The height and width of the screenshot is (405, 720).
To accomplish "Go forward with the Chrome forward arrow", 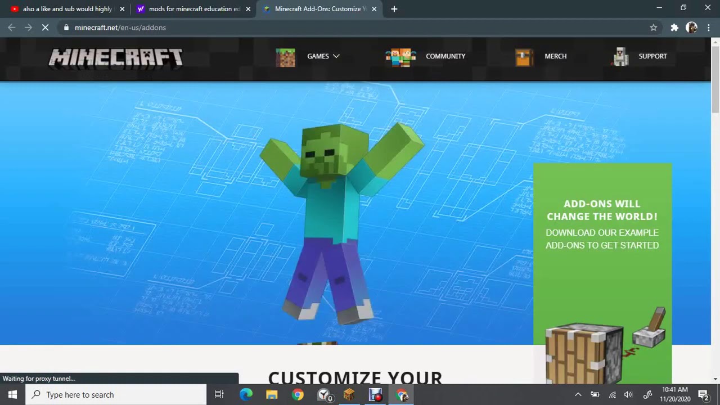I will click(29, 28).
